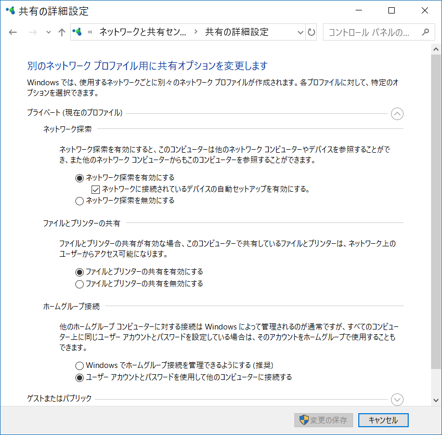Image resolution: width=442 pixels, height=435 pixels.
Task: Click the ゲストまたはパブリック label
Action: tap(59, 398)
